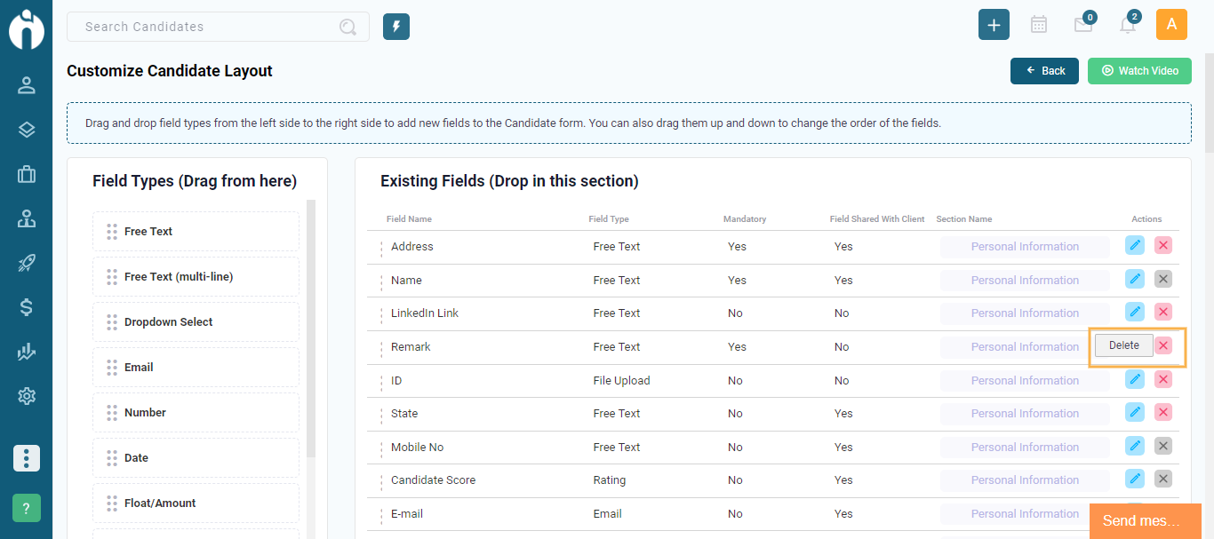
Task: Edit the Name field with pencil icon
Action: pyautogui.click(x=1135, y=279)
